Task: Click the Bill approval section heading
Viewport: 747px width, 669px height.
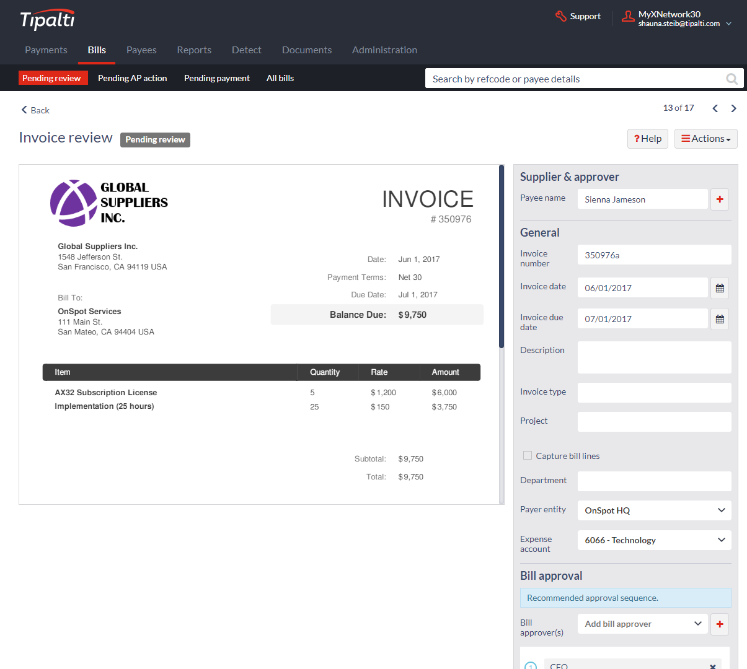Action: click(x=551, y=575)
